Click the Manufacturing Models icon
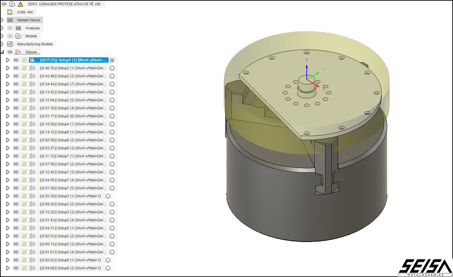 coord(10,44)
